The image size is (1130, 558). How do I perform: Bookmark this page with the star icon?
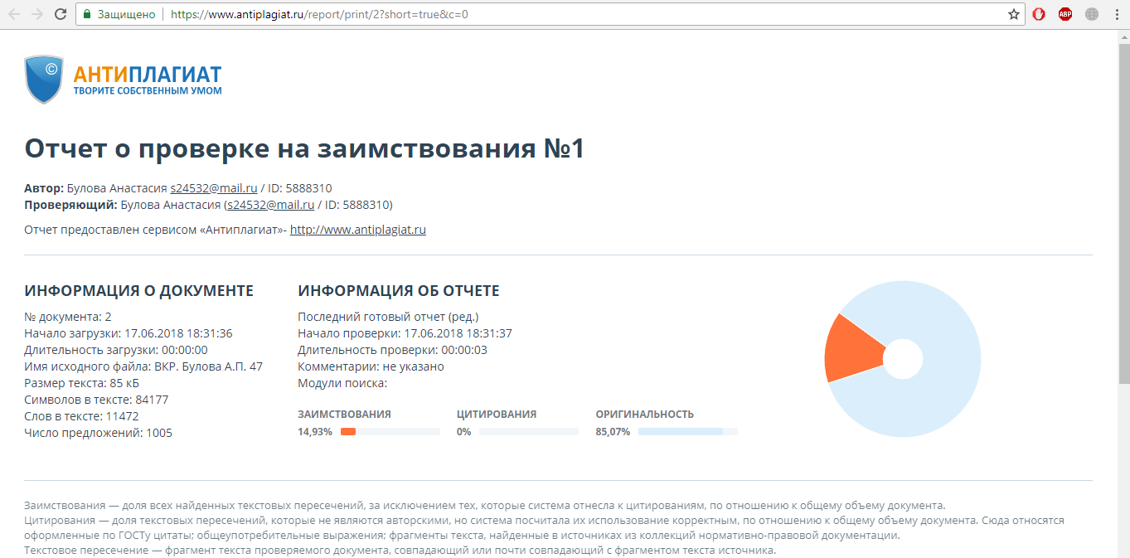1013,14
